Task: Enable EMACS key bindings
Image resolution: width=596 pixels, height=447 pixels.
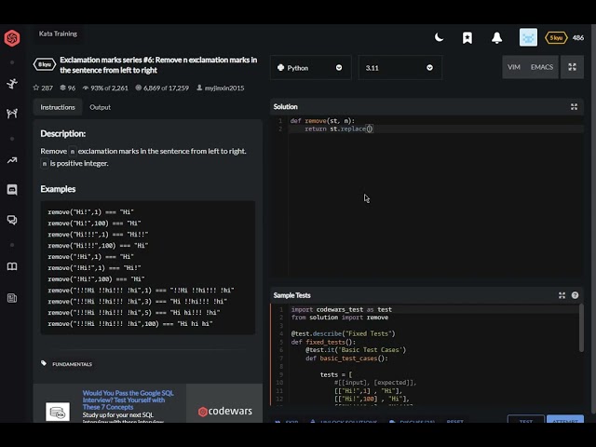Action: [542, 67]
